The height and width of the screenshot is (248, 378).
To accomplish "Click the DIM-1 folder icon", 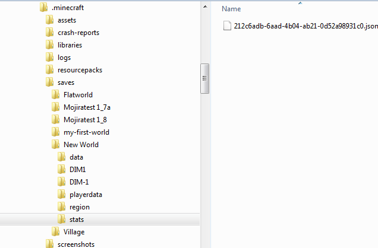I will [62, 182].
